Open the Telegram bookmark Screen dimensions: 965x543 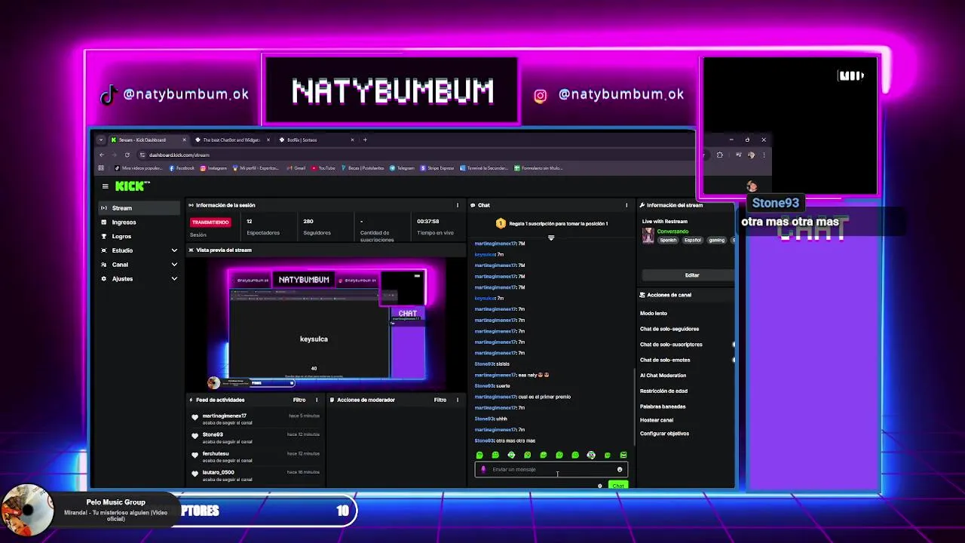point(402,168)
